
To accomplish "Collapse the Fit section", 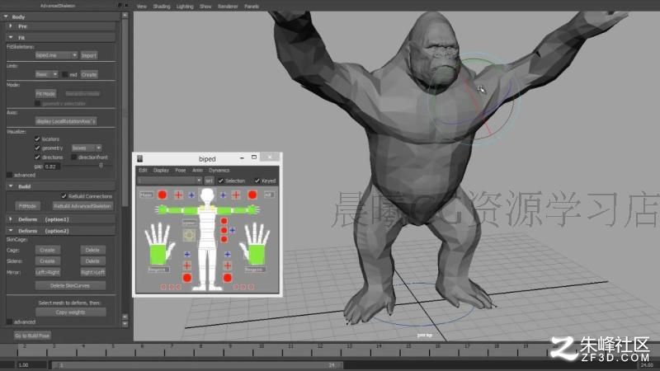I will [x=11, y=37].
